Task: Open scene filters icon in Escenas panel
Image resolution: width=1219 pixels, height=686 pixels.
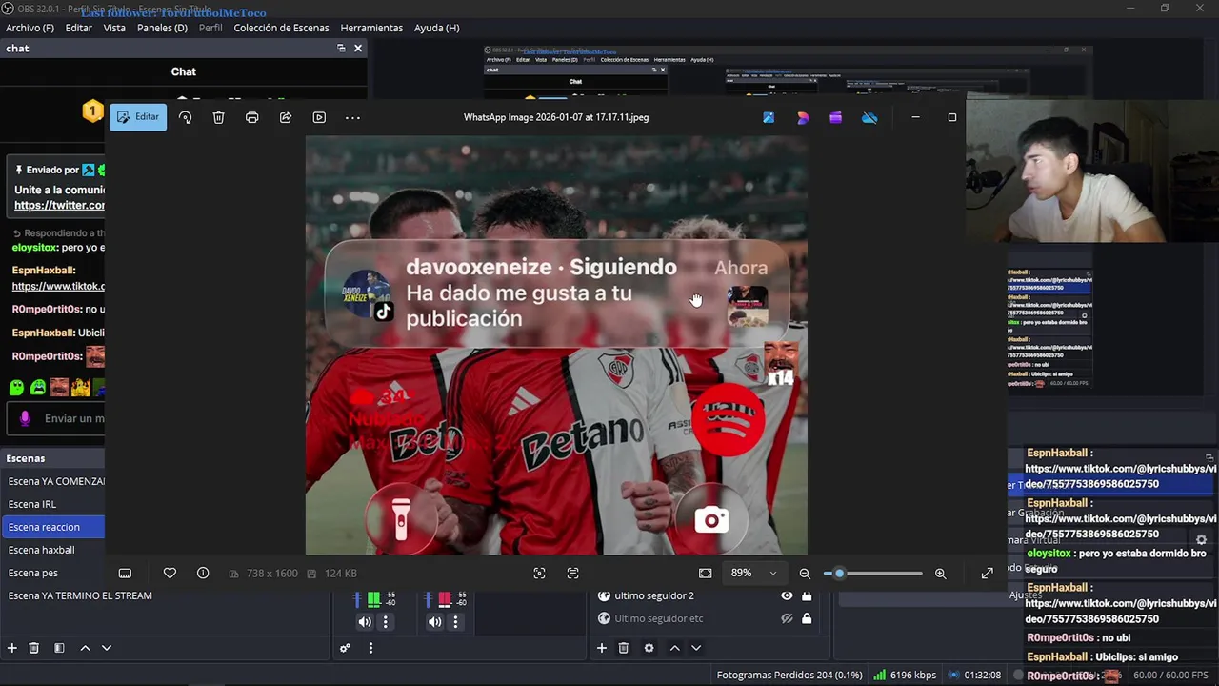Action: coord(59,648)
